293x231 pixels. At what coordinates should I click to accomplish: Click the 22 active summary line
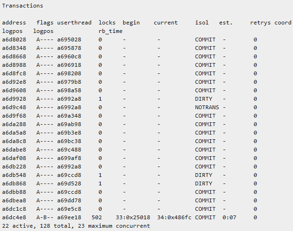click(76, 226)
